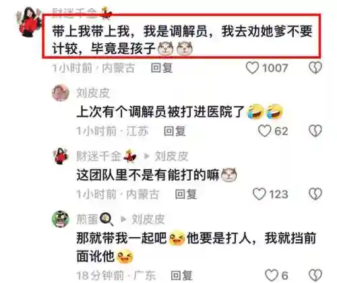The width and height of the screenshot is (337, 283).
Task: Reply to the top 内蒙古 comment
Action: coord(162,68)
